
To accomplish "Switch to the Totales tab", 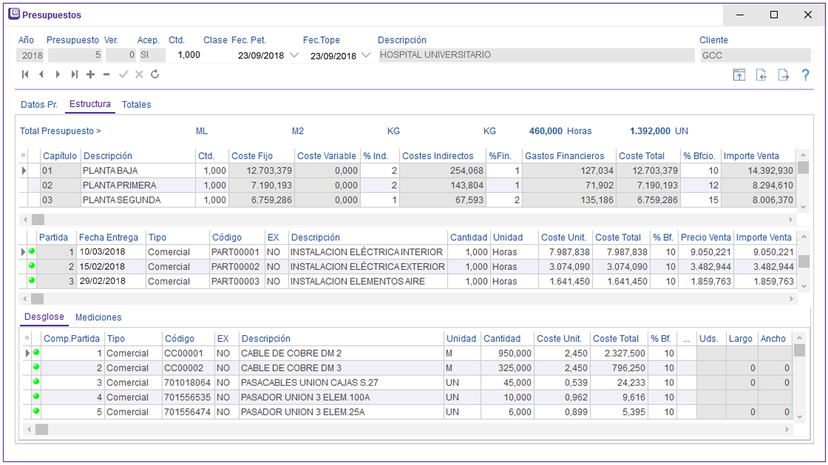I will tap(136, 105).
